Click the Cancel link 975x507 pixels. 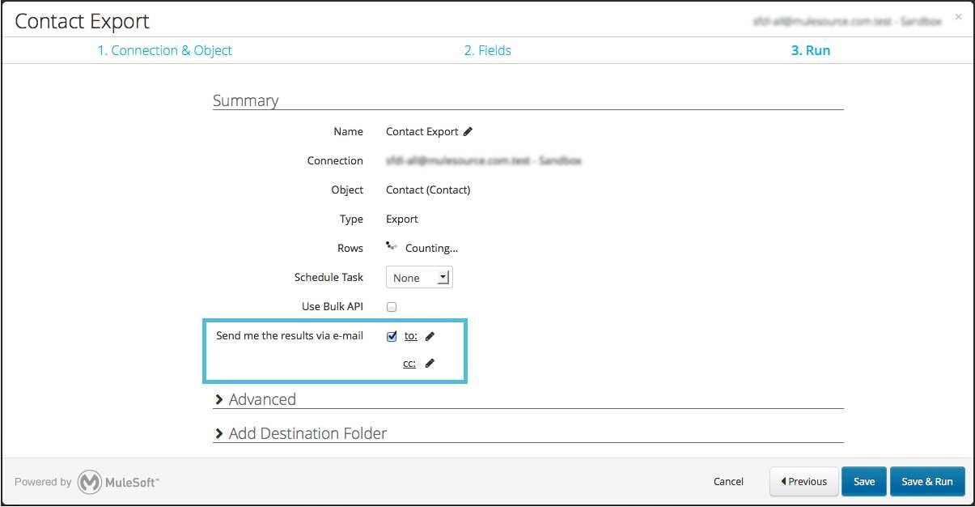728,481
